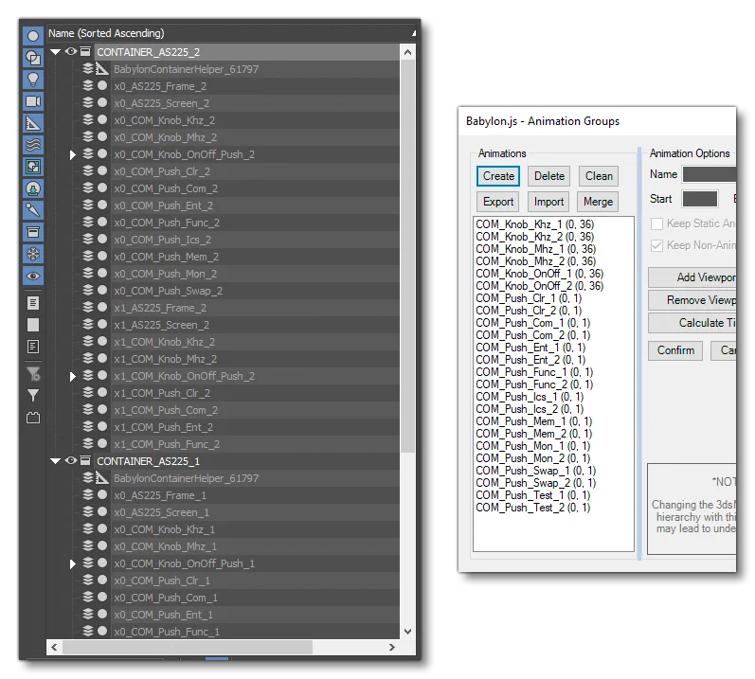Expand x0_COM_Knob_OnOff_Push_1 node
755x679 pixels.
point(73,564)
